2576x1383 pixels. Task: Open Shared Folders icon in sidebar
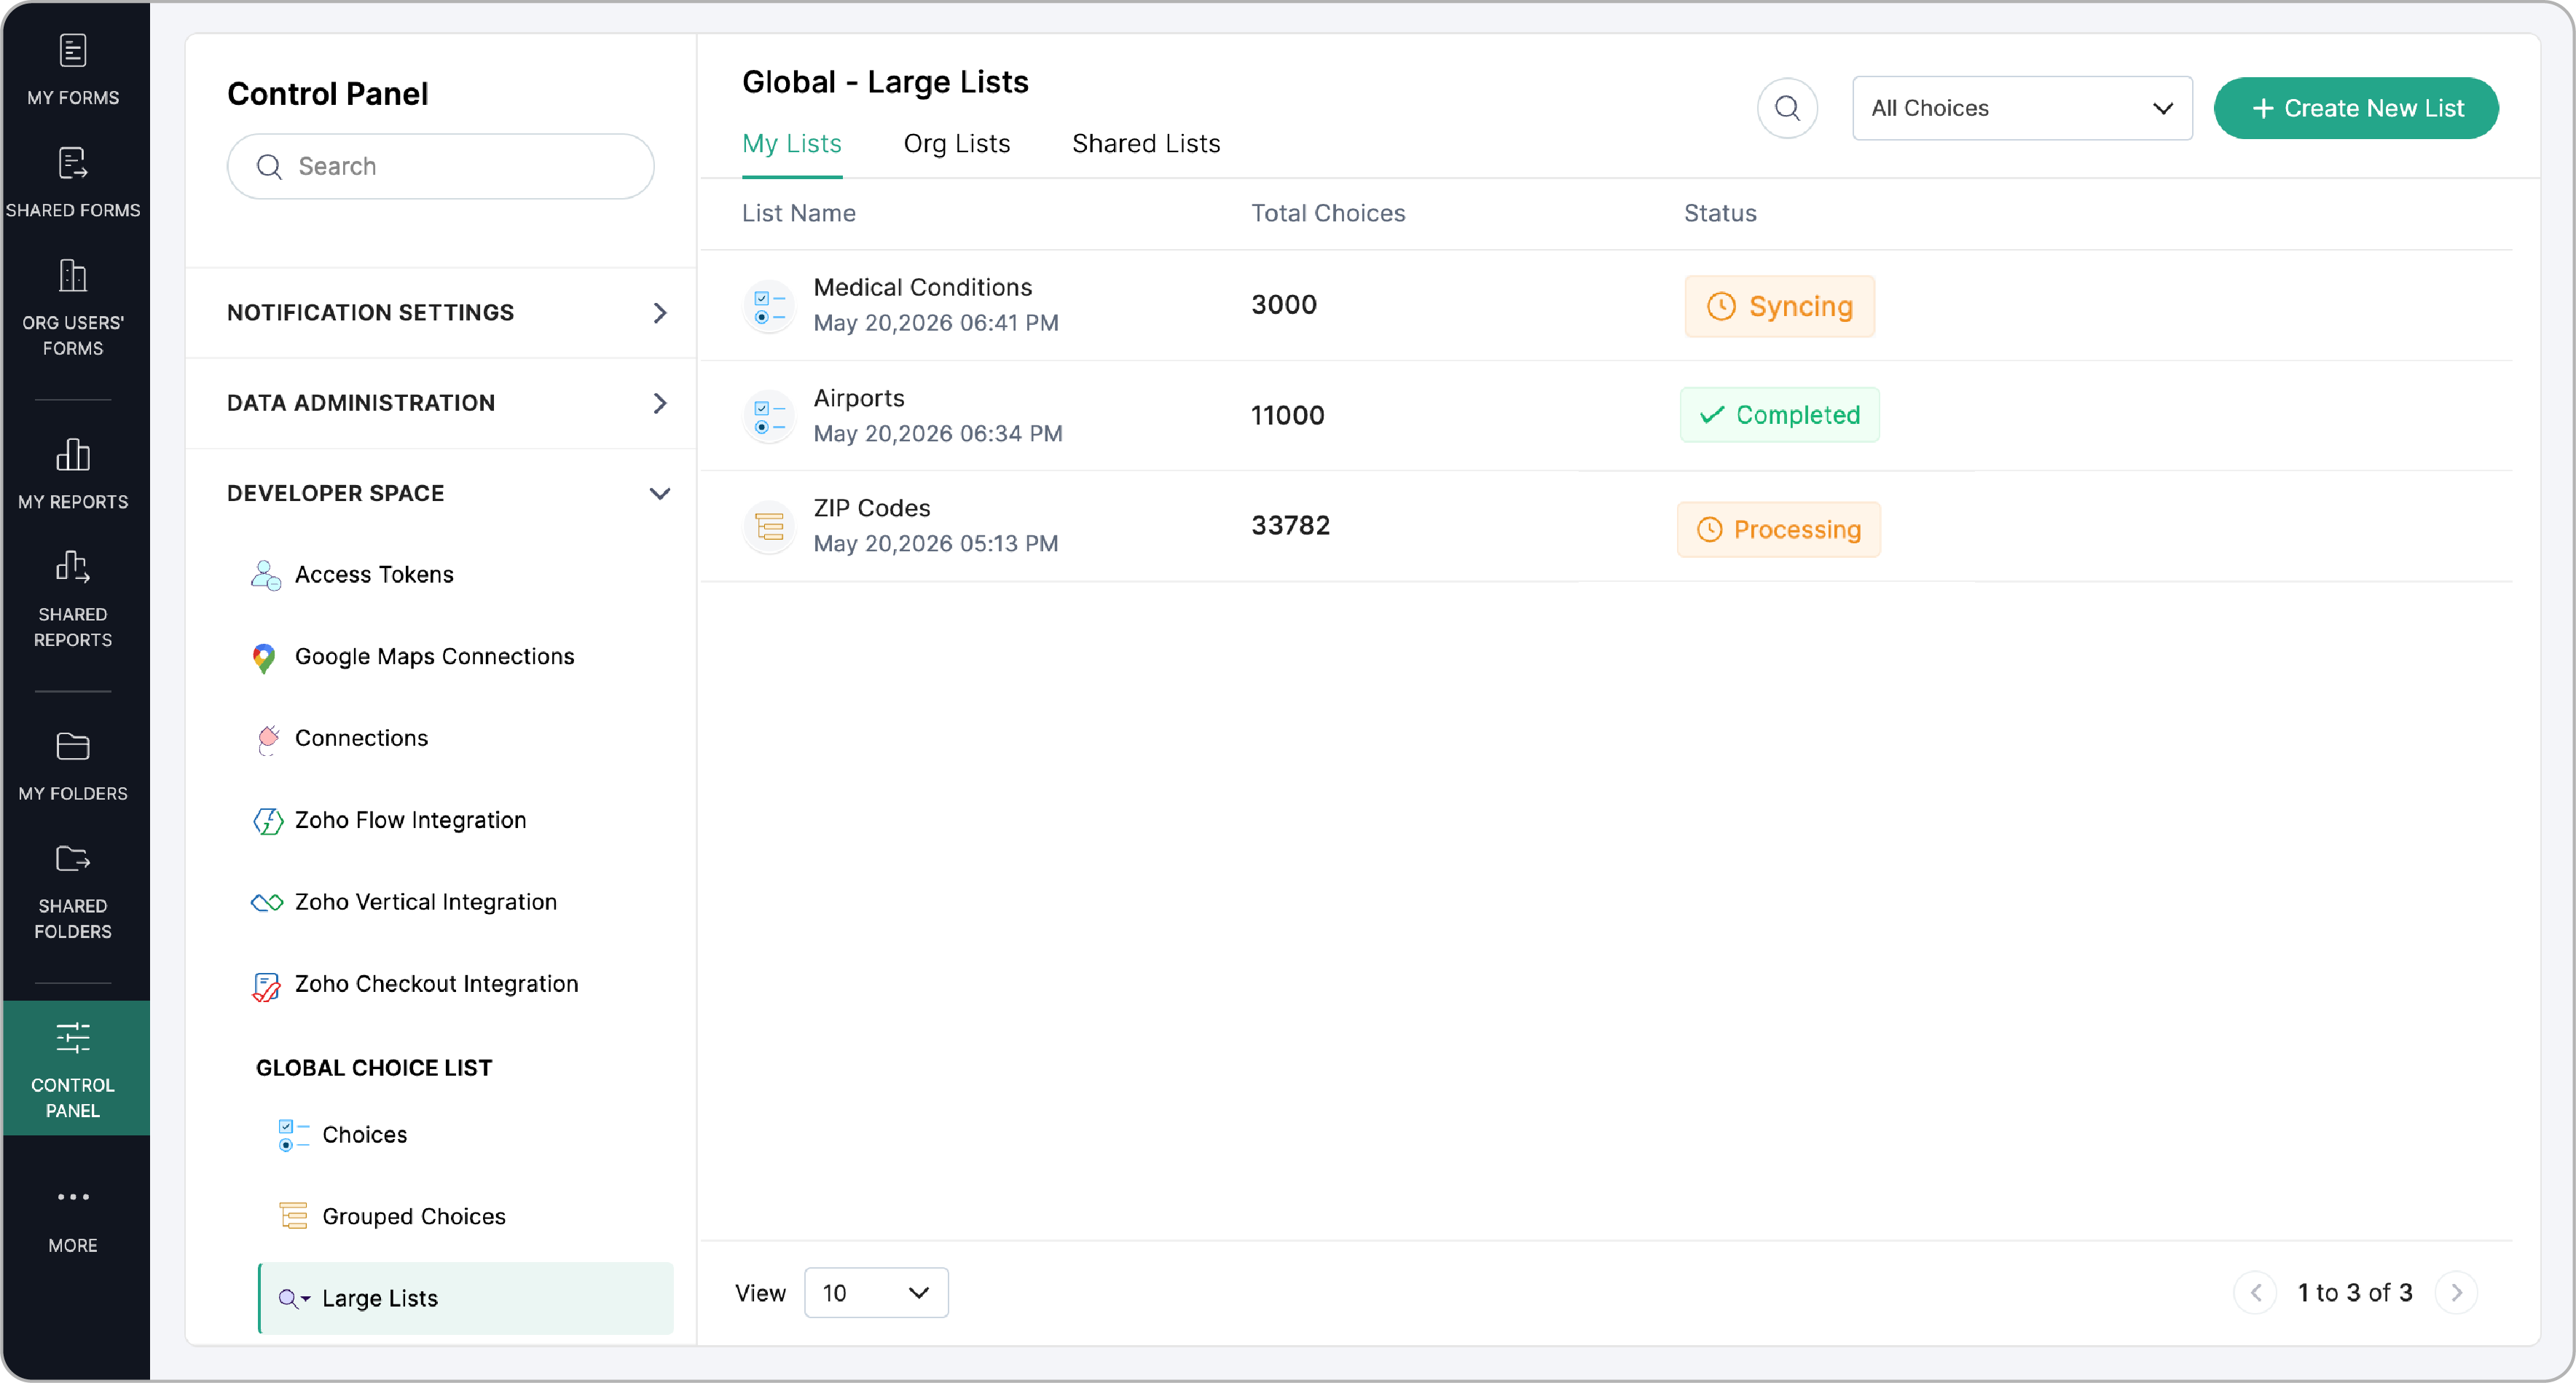(73, 859)
